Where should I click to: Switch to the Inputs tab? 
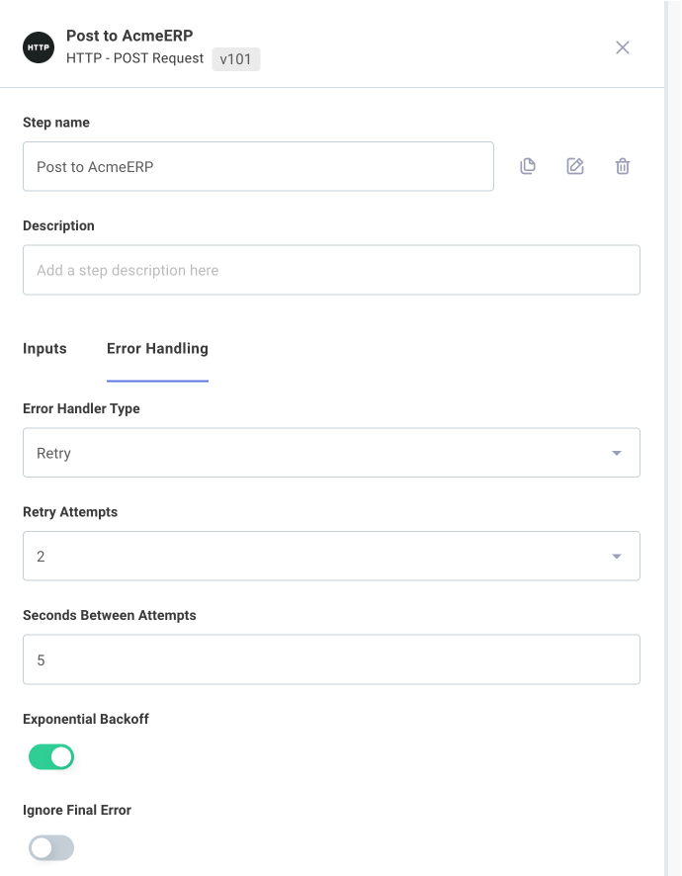pyautogui.click(x=44, y=349)
